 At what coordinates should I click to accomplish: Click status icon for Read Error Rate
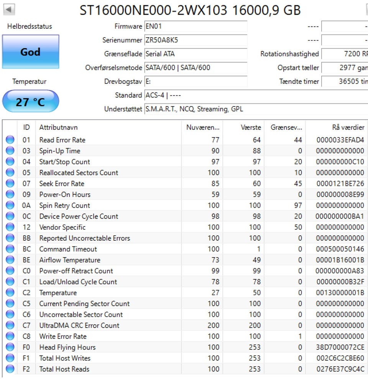tap(10, 140)
